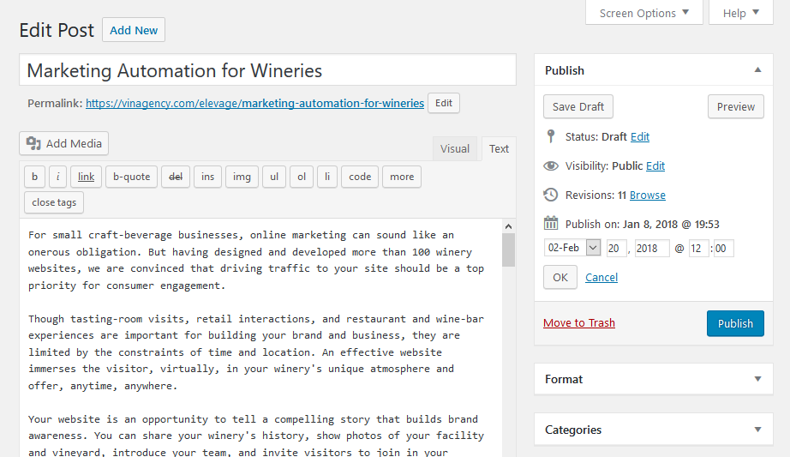The image size is (790, 457).
Task: Click the minute field showing 00
Action: 723,248
